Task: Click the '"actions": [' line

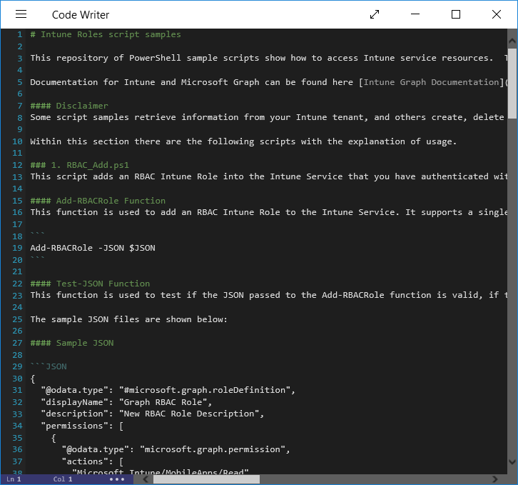Action: 93,461
